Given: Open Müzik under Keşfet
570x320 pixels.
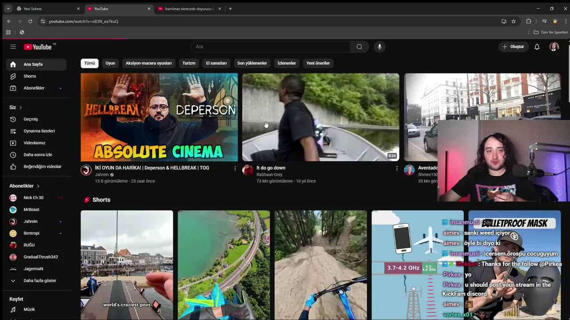Looking at the screenshot, I should (36, 309).
